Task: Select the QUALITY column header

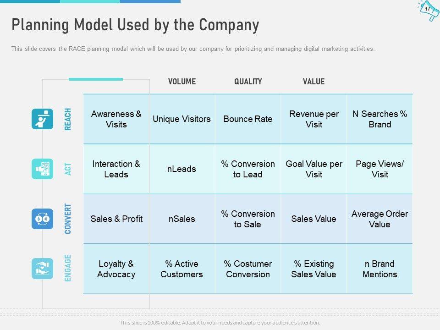Action: pos(248,82)
